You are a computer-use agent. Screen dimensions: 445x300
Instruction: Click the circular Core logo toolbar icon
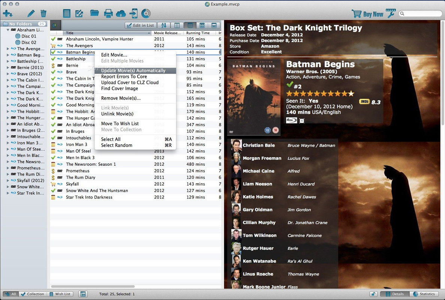[x=146, y=13]
